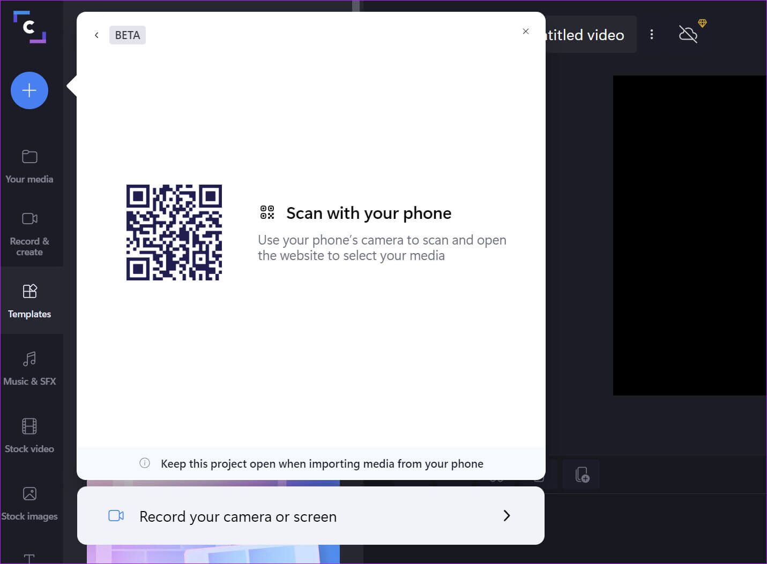The image size is (767, 564).
Task: Click the cloud sync disabled icon
Action: click(688, 35)
